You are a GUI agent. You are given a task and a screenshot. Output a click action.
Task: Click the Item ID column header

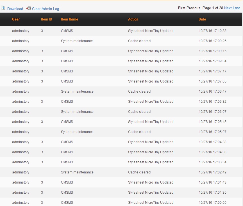47,19
